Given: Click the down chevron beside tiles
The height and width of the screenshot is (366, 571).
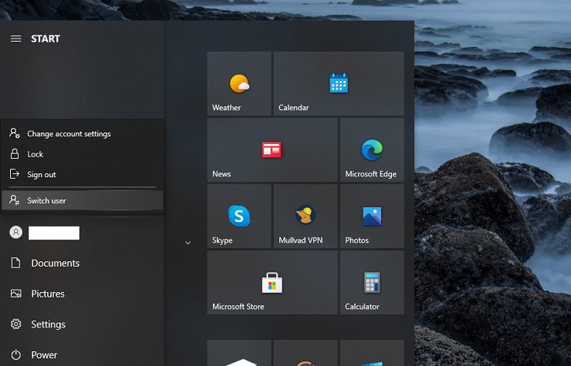Looking at the screenshot, I should click(x=188, y=243).
